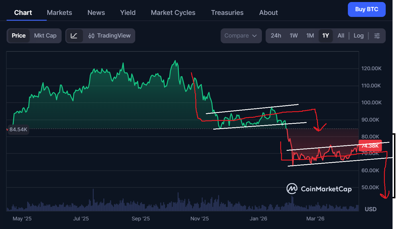The height and width of the screenshot is (229, 398).
Task: Click the Nov '25 date label
Action: click(200, 219)
